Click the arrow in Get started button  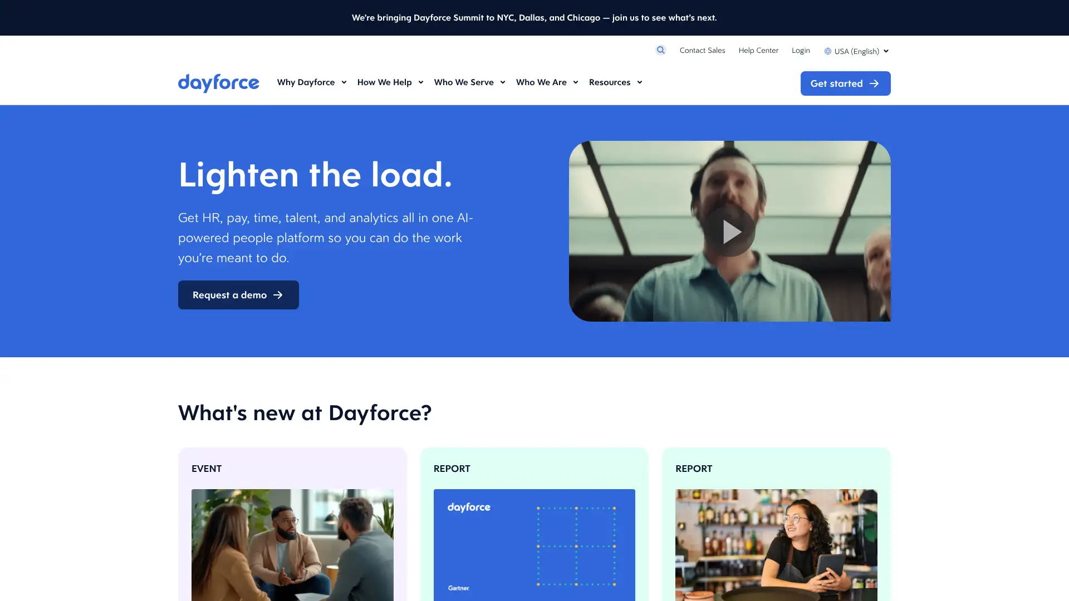pos(874,83)
